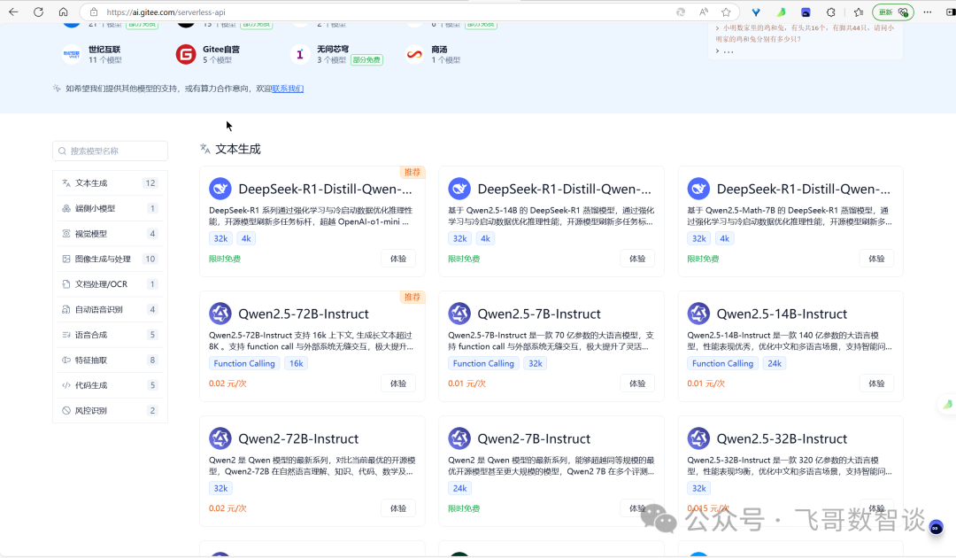Click the DeepSeek icon on the Qwen2.5-14B distill card
956x558 pixels.
pyautogui.click(x=459, y=189)
